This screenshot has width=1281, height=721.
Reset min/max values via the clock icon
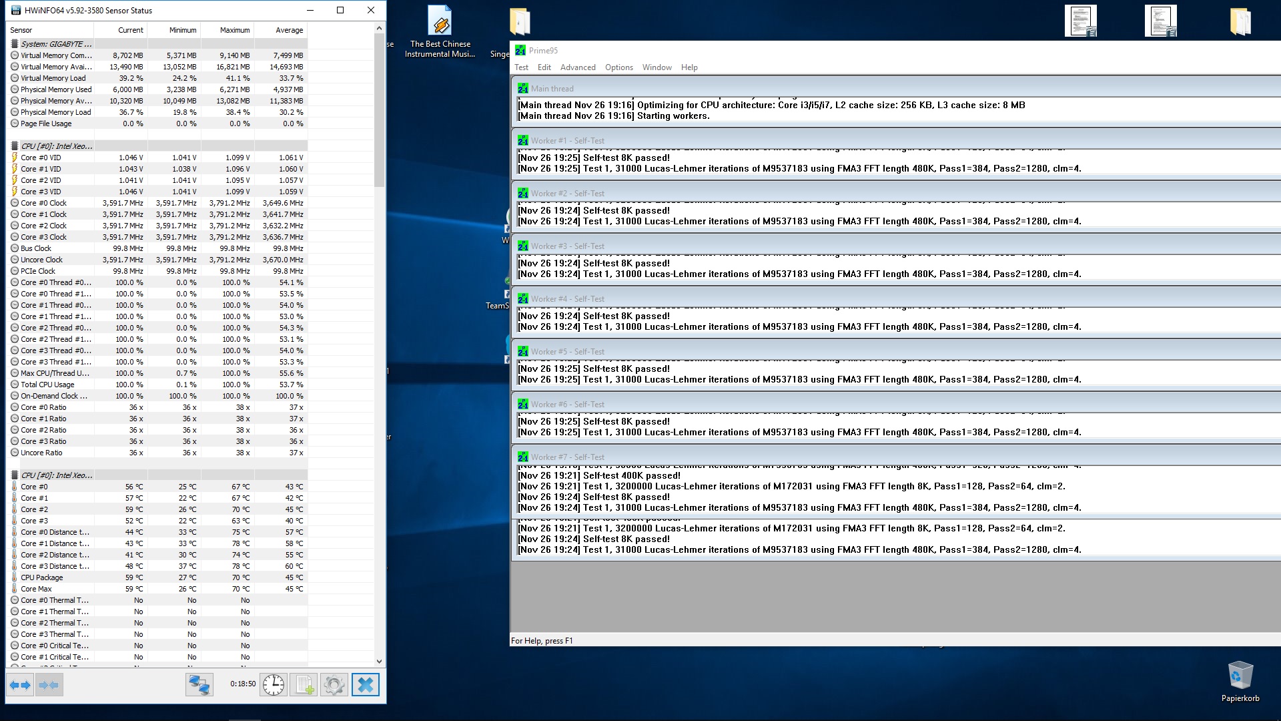274,685
